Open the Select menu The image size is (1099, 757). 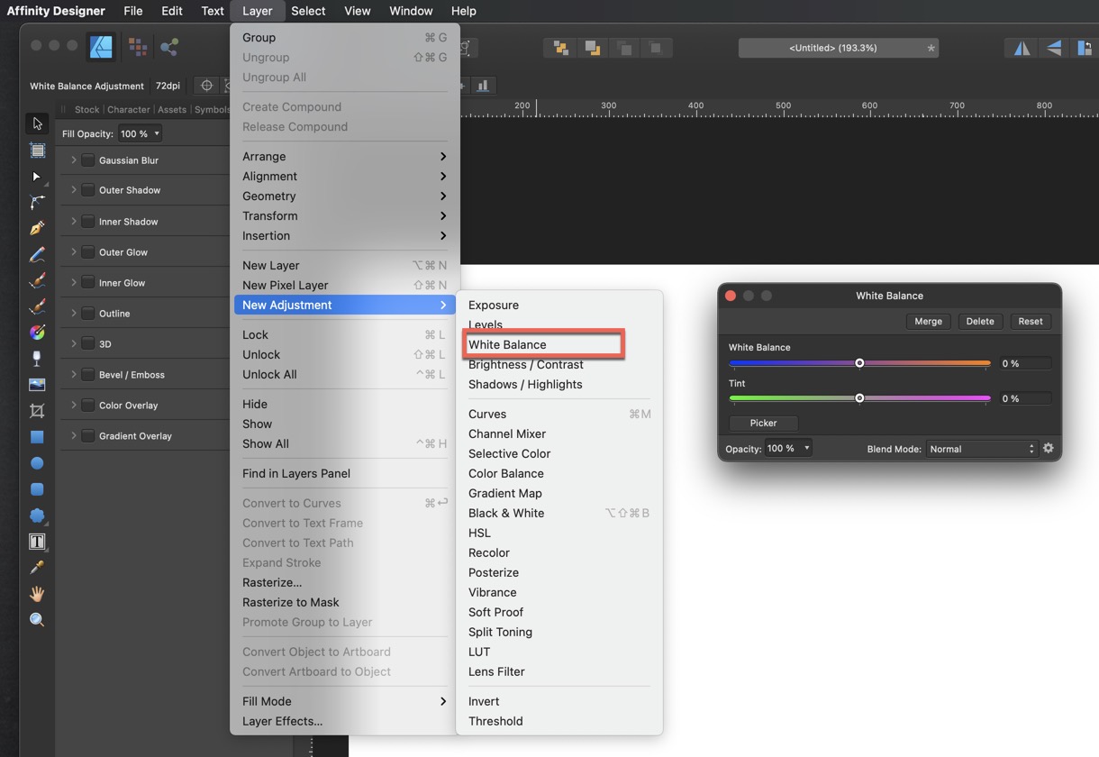click(308, 11)
